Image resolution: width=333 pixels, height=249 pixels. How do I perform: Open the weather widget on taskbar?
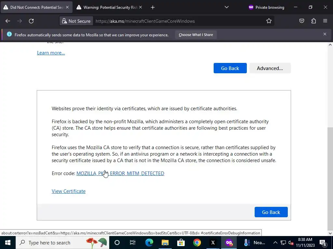(x=255, y=243)
